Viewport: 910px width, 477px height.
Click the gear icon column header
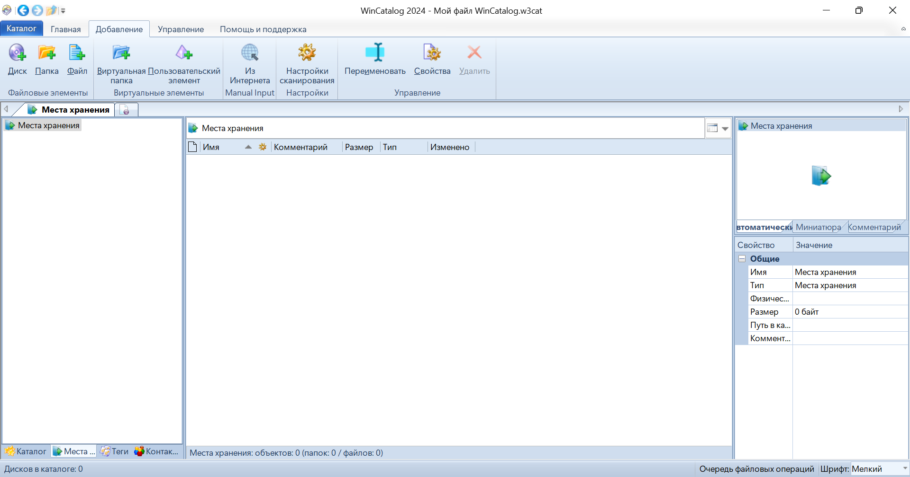263,147
